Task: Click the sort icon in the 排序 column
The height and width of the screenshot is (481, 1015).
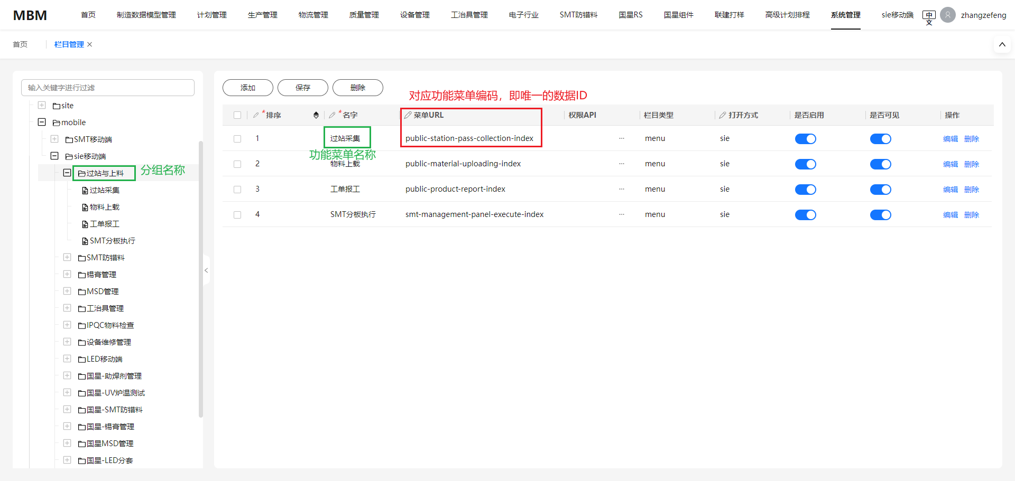Action: coord(316,115)
